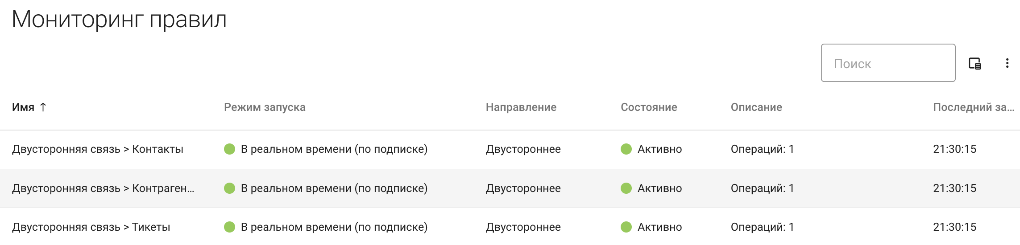
Task: Click the sort arrow next to Имя
Action: pos(43,107)
